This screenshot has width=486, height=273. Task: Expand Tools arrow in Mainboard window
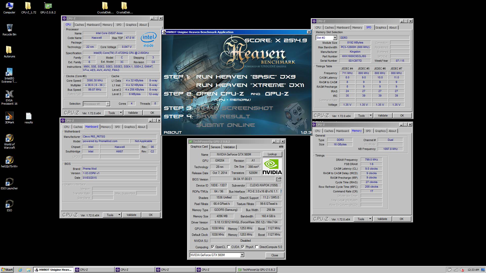coord(119,215)
